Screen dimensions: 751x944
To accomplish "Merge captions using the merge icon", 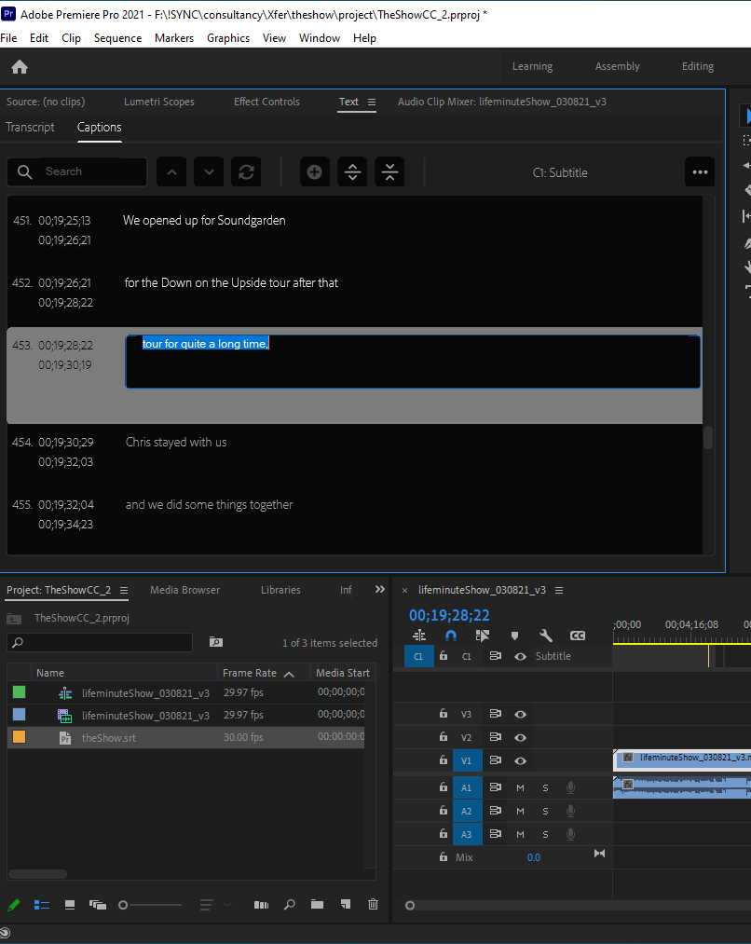I will tap(389, 171).
